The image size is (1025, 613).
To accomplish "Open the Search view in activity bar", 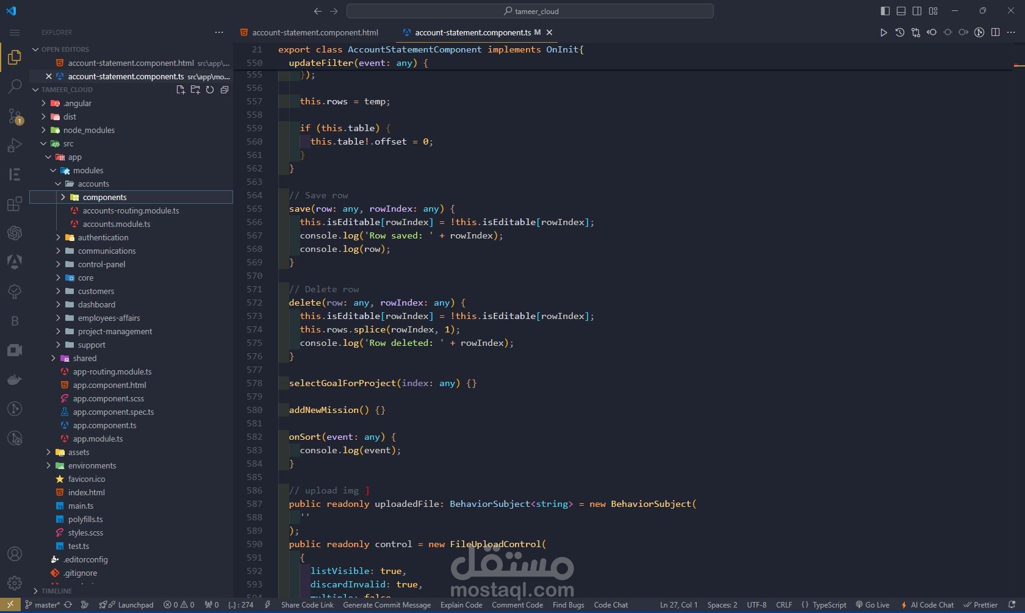I will [x=15, y=86].
